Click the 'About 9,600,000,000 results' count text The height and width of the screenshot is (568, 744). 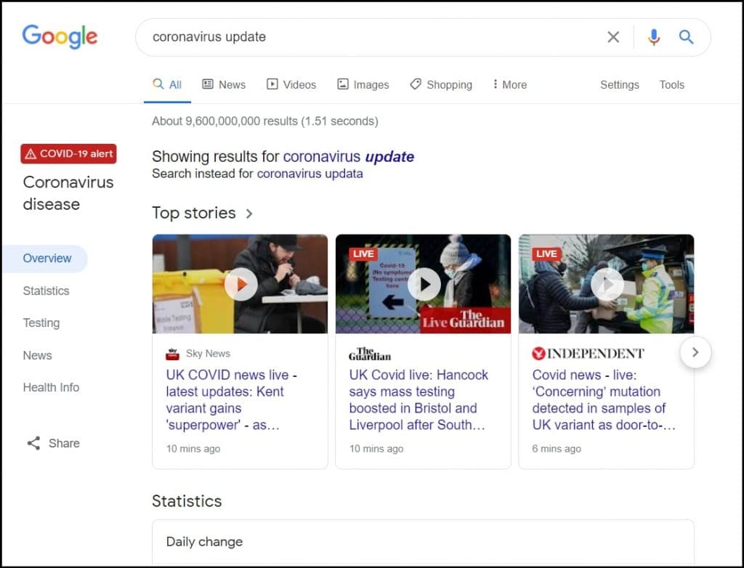pos(265,121)
